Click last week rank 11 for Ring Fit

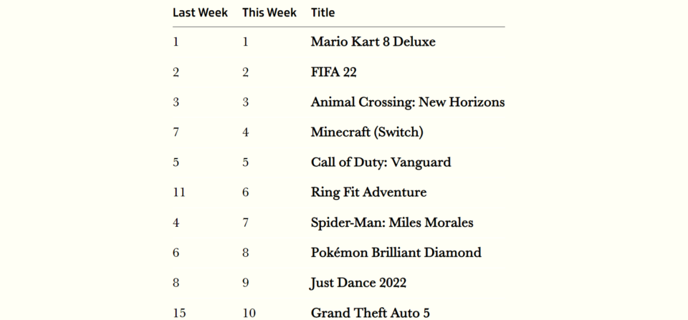click(x=179, y=193)
